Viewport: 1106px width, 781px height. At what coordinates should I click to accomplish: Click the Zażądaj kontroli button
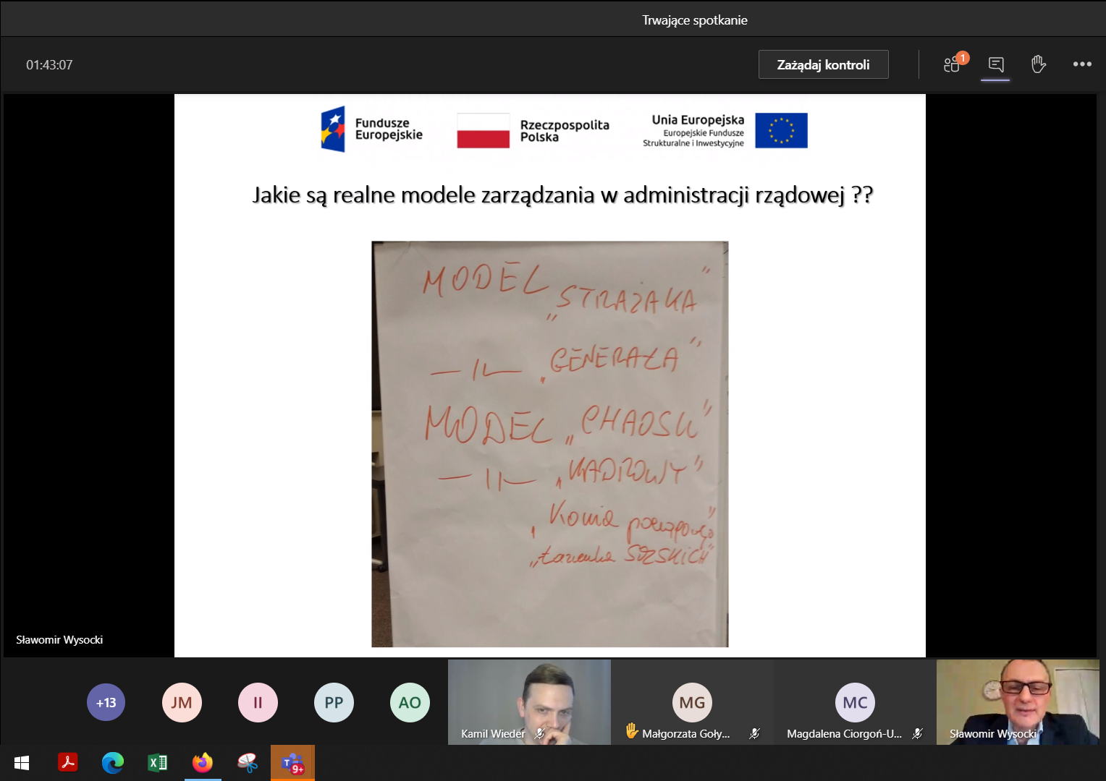pyautogui.click(x=823, y=64)
